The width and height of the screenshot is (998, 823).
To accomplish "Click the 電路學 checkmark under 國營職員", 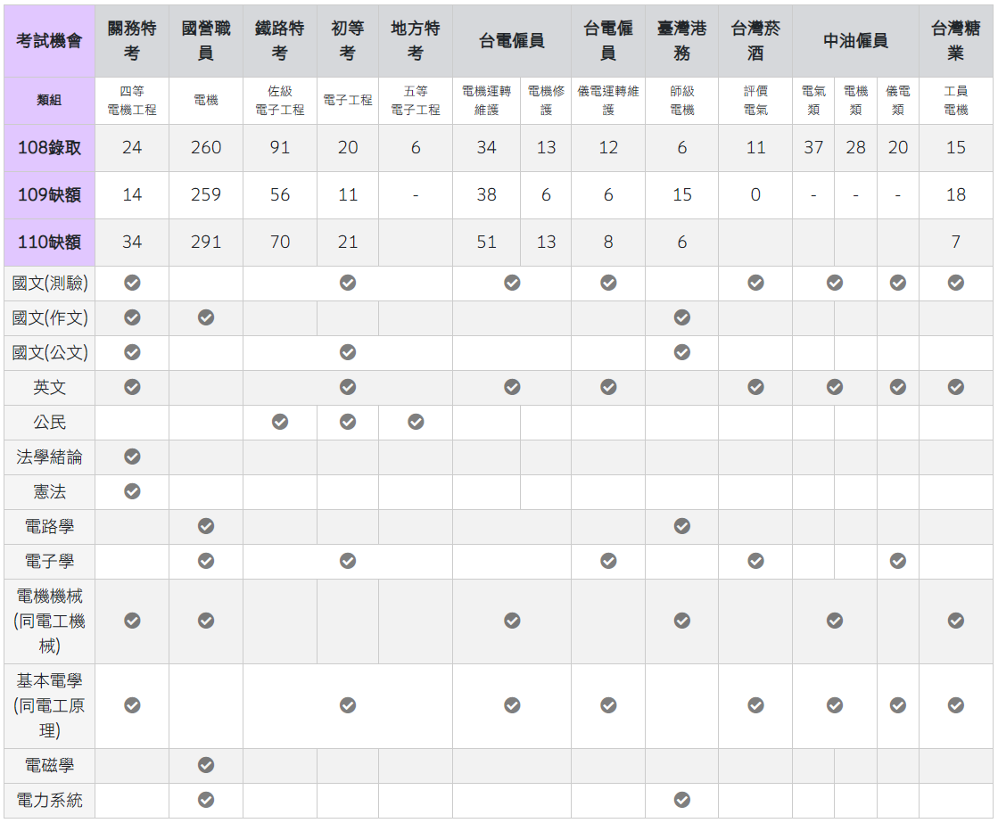I will (206, 526).
